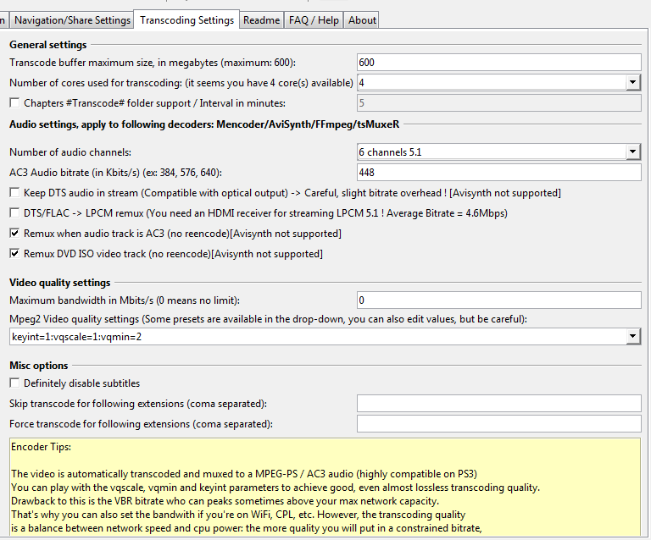Open the Readme tab
The image size is (651, 540).
pos(262,20)
